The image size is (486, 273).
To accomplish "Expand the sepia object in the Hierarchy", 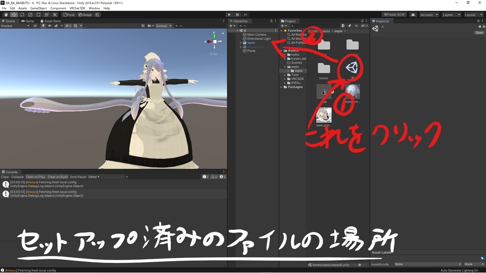I will point(241,42).
